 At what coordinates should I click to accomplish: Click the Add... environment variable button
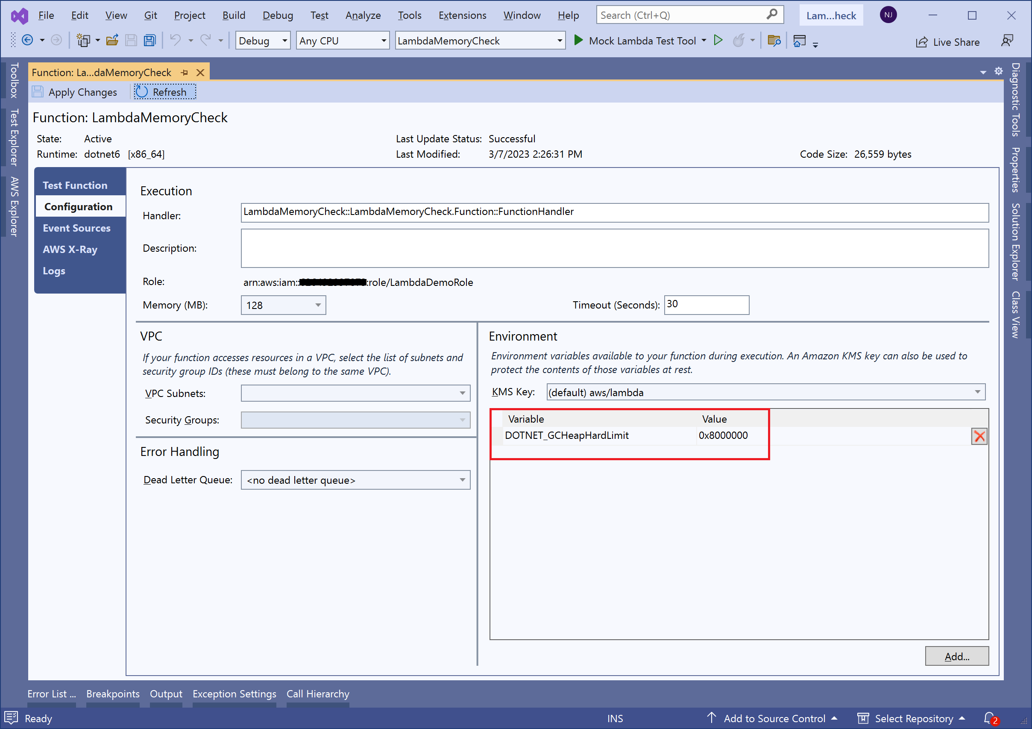(956, 657)
